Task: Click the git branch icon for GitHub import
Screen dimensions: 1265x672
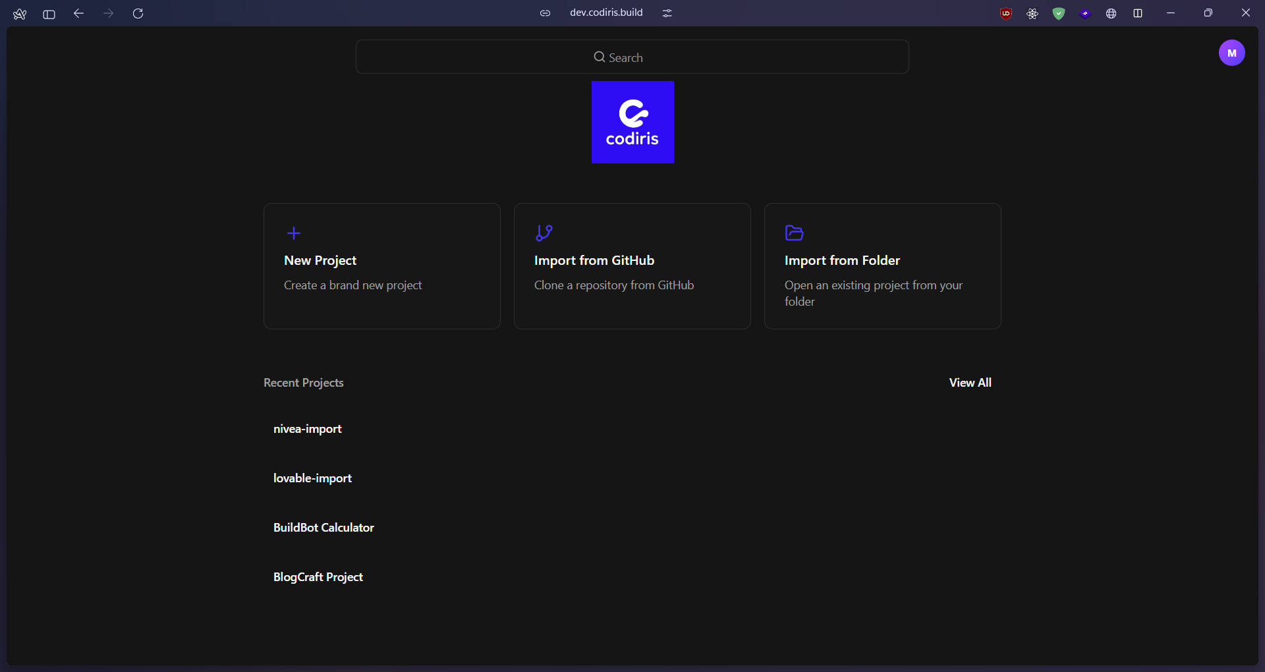Action: 544,233
